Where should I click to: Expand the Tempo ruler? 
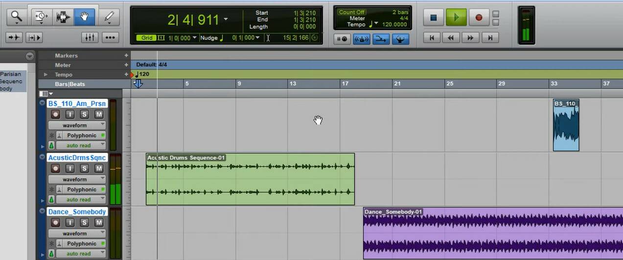(x=46, y=74)
